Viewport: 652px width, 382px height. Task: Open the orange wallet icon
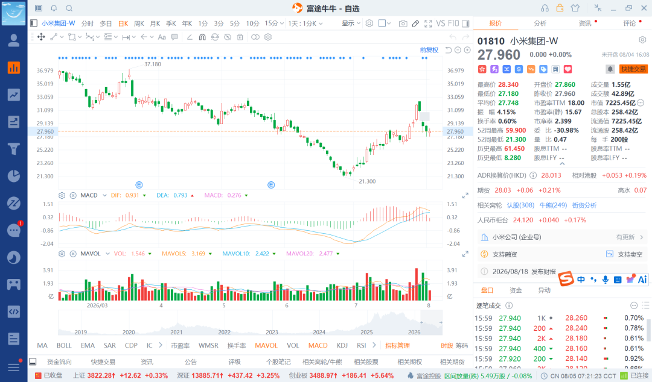(x=560, y=8)
